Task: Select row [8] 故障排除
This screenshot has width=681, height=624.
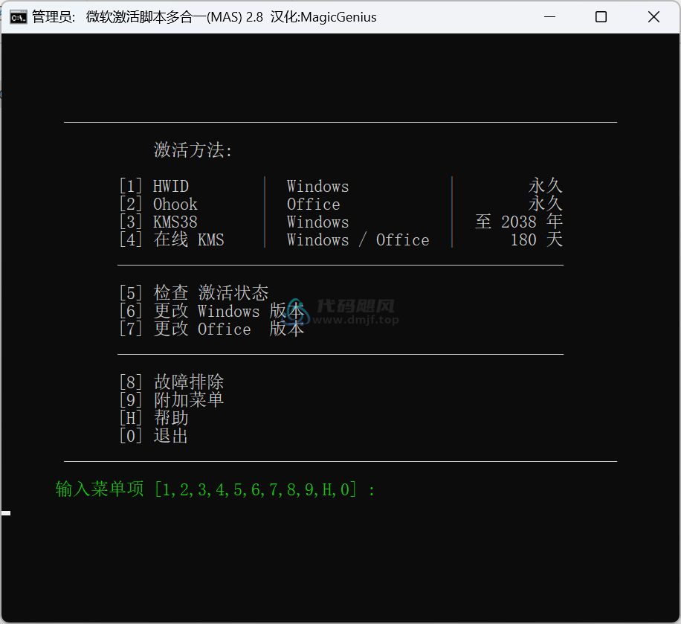Action: click(x=172, y=382)
